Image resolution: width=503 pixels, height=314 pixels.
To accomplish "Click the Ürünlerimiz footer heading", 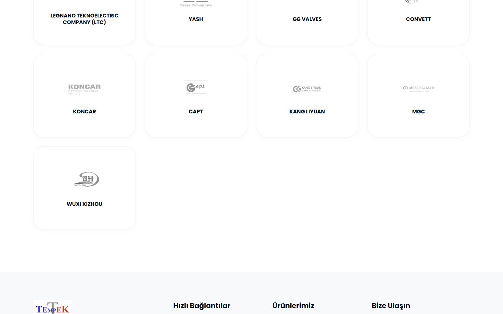I will [x=293, y=306].
